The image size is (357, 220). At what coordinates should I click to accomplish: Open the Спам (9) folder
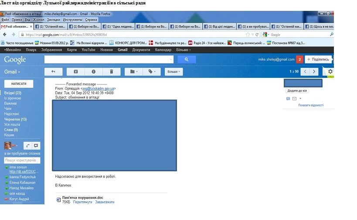11,130
